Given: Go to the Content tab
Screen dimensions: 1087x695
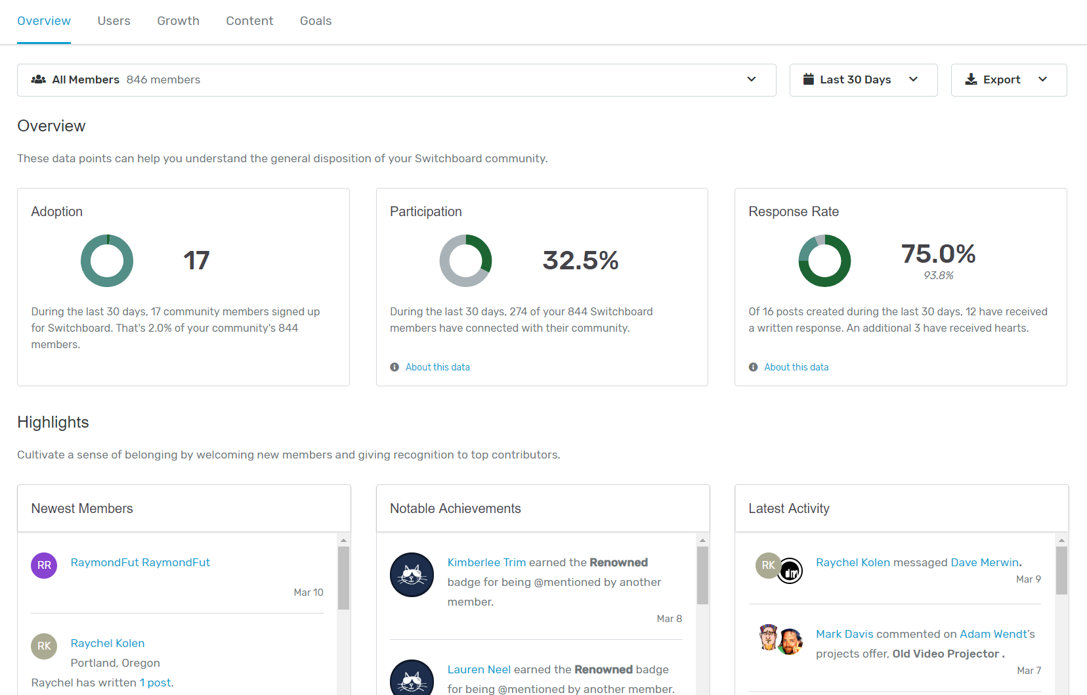Looking at the screenshot, I should point(249,21).
